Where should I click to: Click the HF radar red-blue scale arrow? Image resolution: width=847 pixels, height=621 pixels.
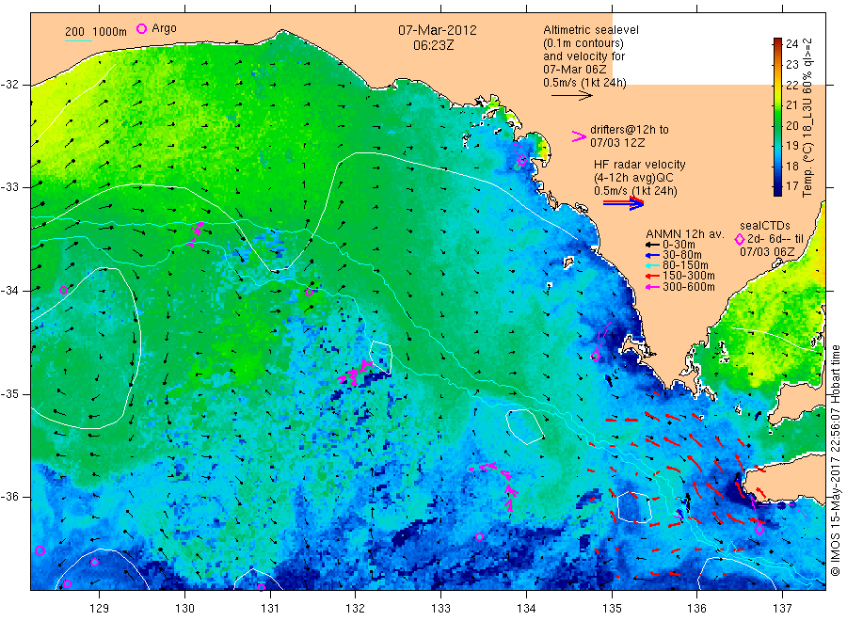tap(623, 203)
